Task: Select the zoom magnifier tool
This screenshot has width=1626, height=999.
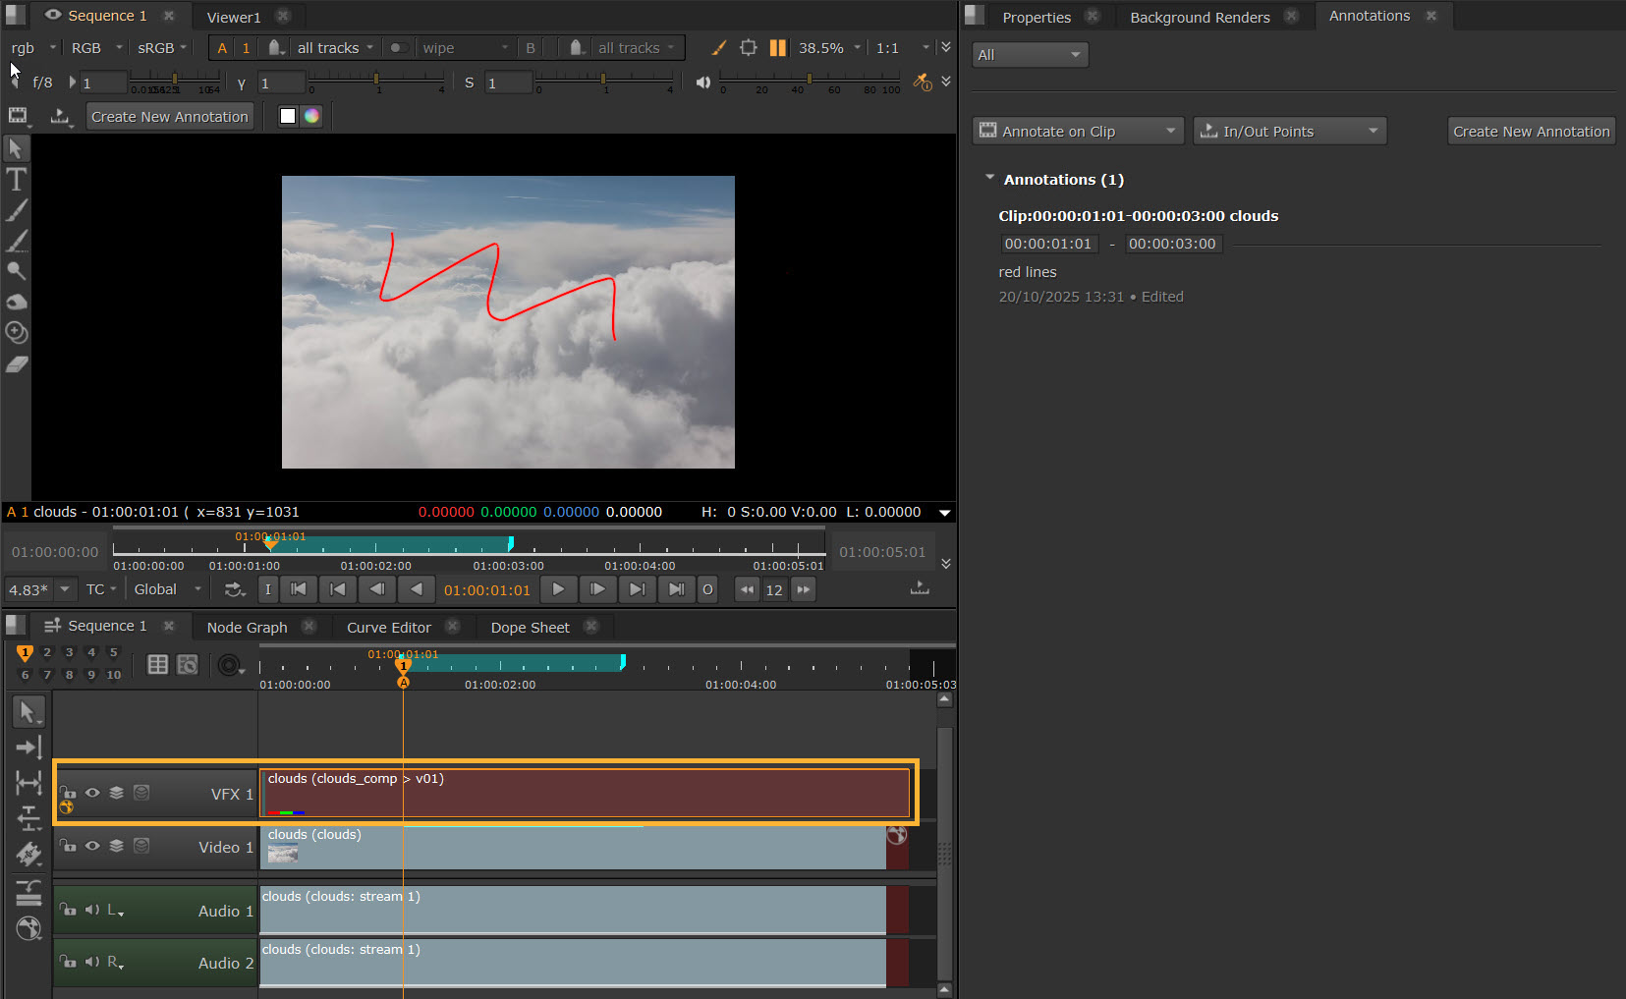Action: [x=17, y=271]
